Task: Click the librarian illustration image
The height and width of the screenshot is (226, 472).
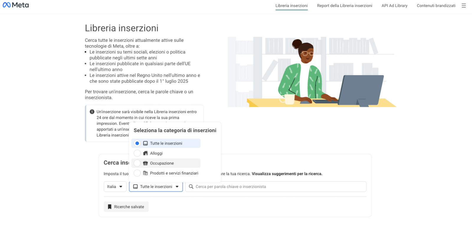Action: coord(312,72)
